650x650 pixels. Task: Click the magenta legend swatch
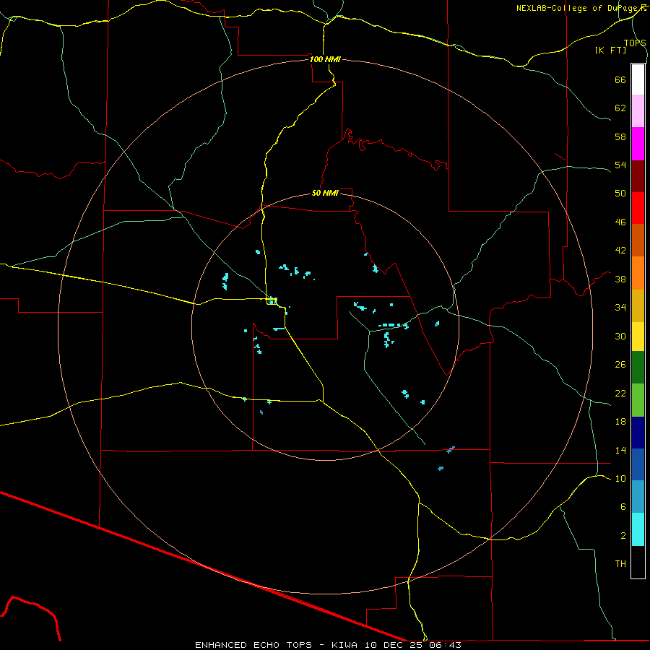(x=638, y=144)
